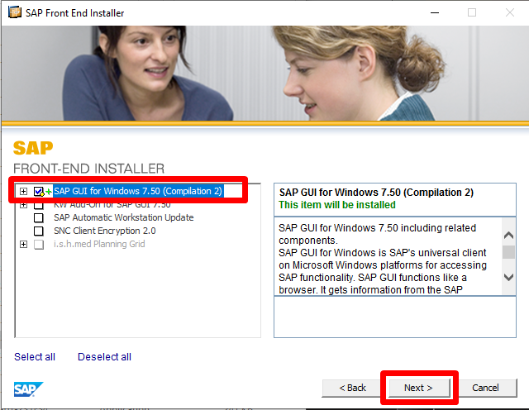Viewport: 529px width, 410px height.
Task: Expand the SAP GUI for Windows 7.50 node
Action: click(23, 191)
